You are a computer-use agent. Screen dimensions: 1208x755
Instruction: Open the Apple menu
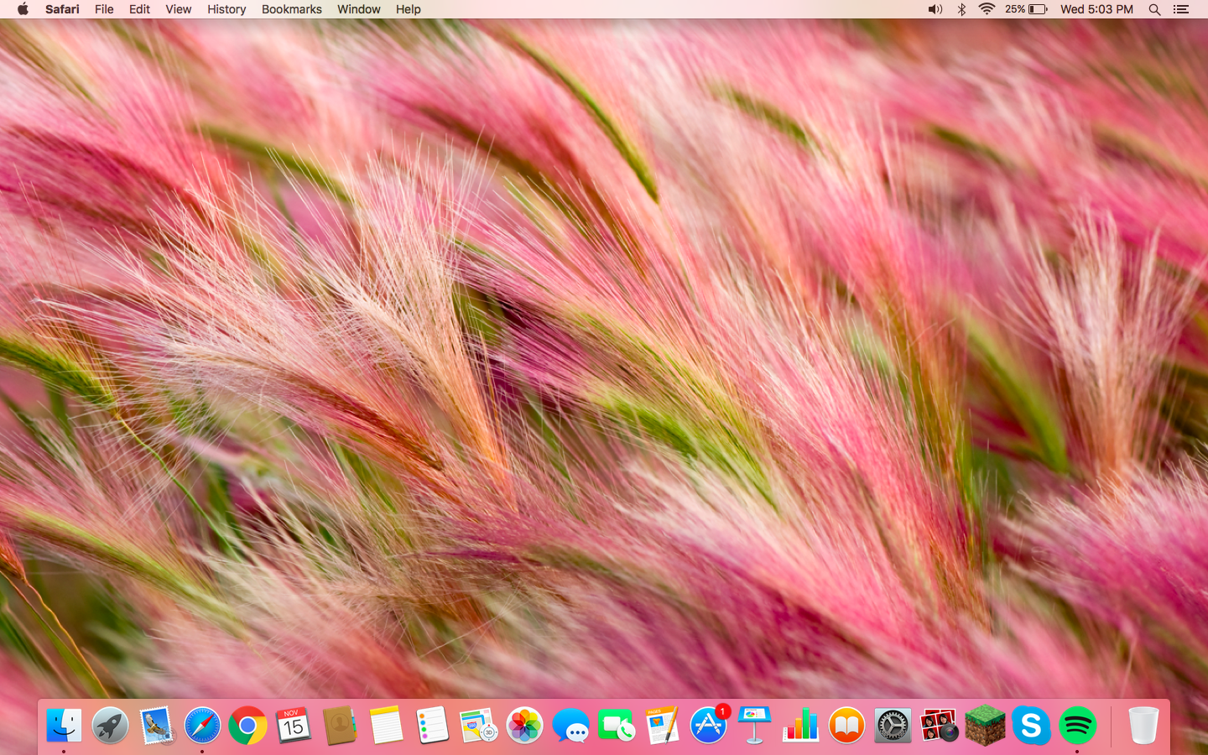[23, 9]
